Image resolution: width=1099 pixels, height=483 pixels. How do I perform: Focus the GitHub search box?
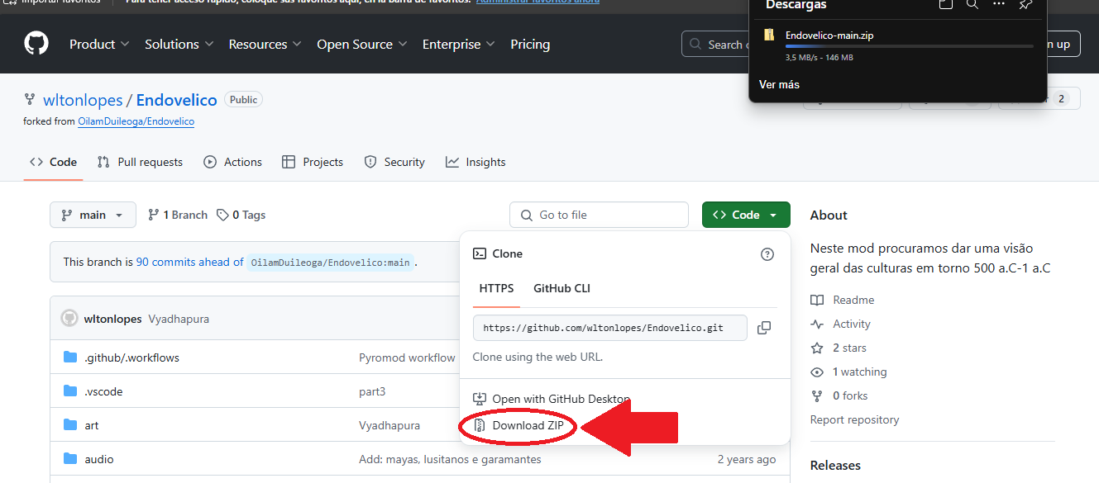coord(715,45)
